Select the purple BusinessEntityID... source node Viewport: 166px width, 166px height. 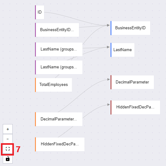pyautogui.click(x=57, y=30)
